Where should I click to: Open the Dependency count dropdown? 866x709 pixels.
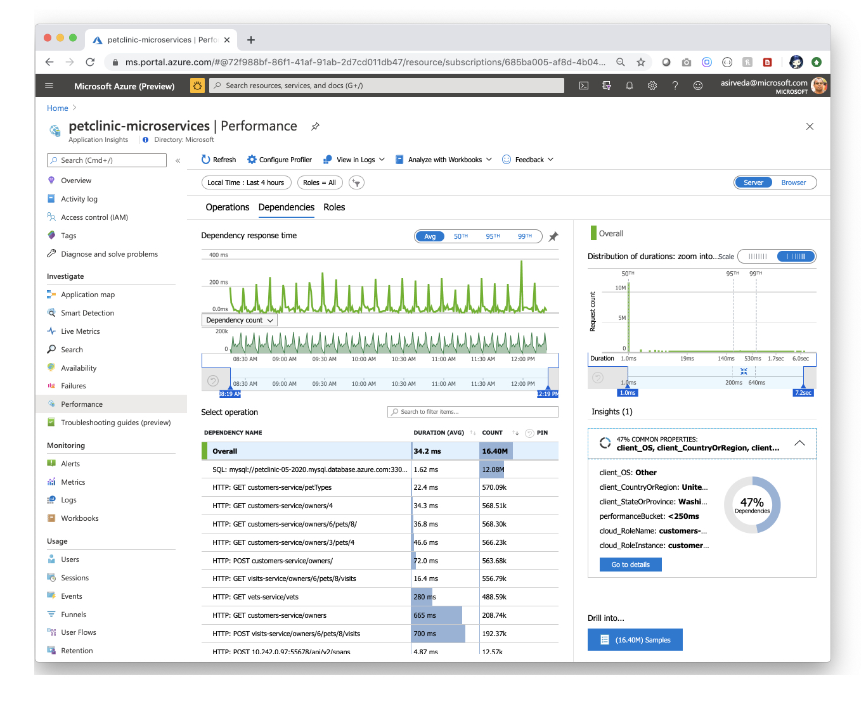pyautogui.click(x=240, y=321)
